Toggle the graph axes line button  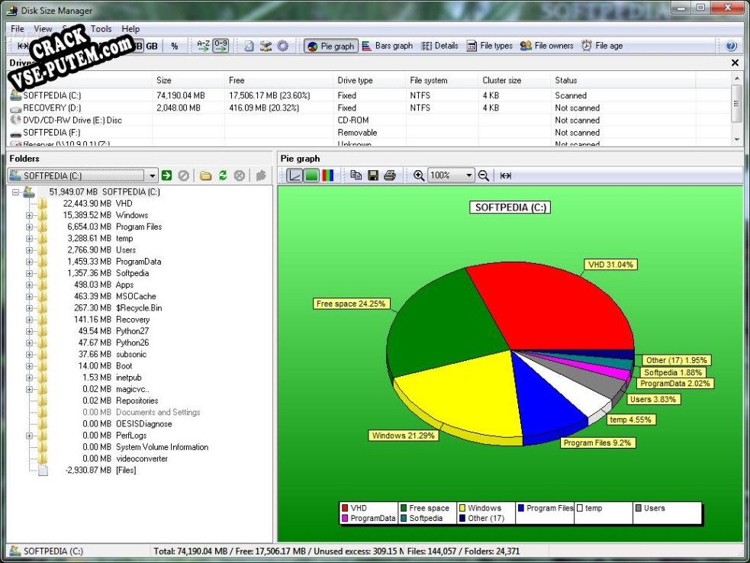295,175
